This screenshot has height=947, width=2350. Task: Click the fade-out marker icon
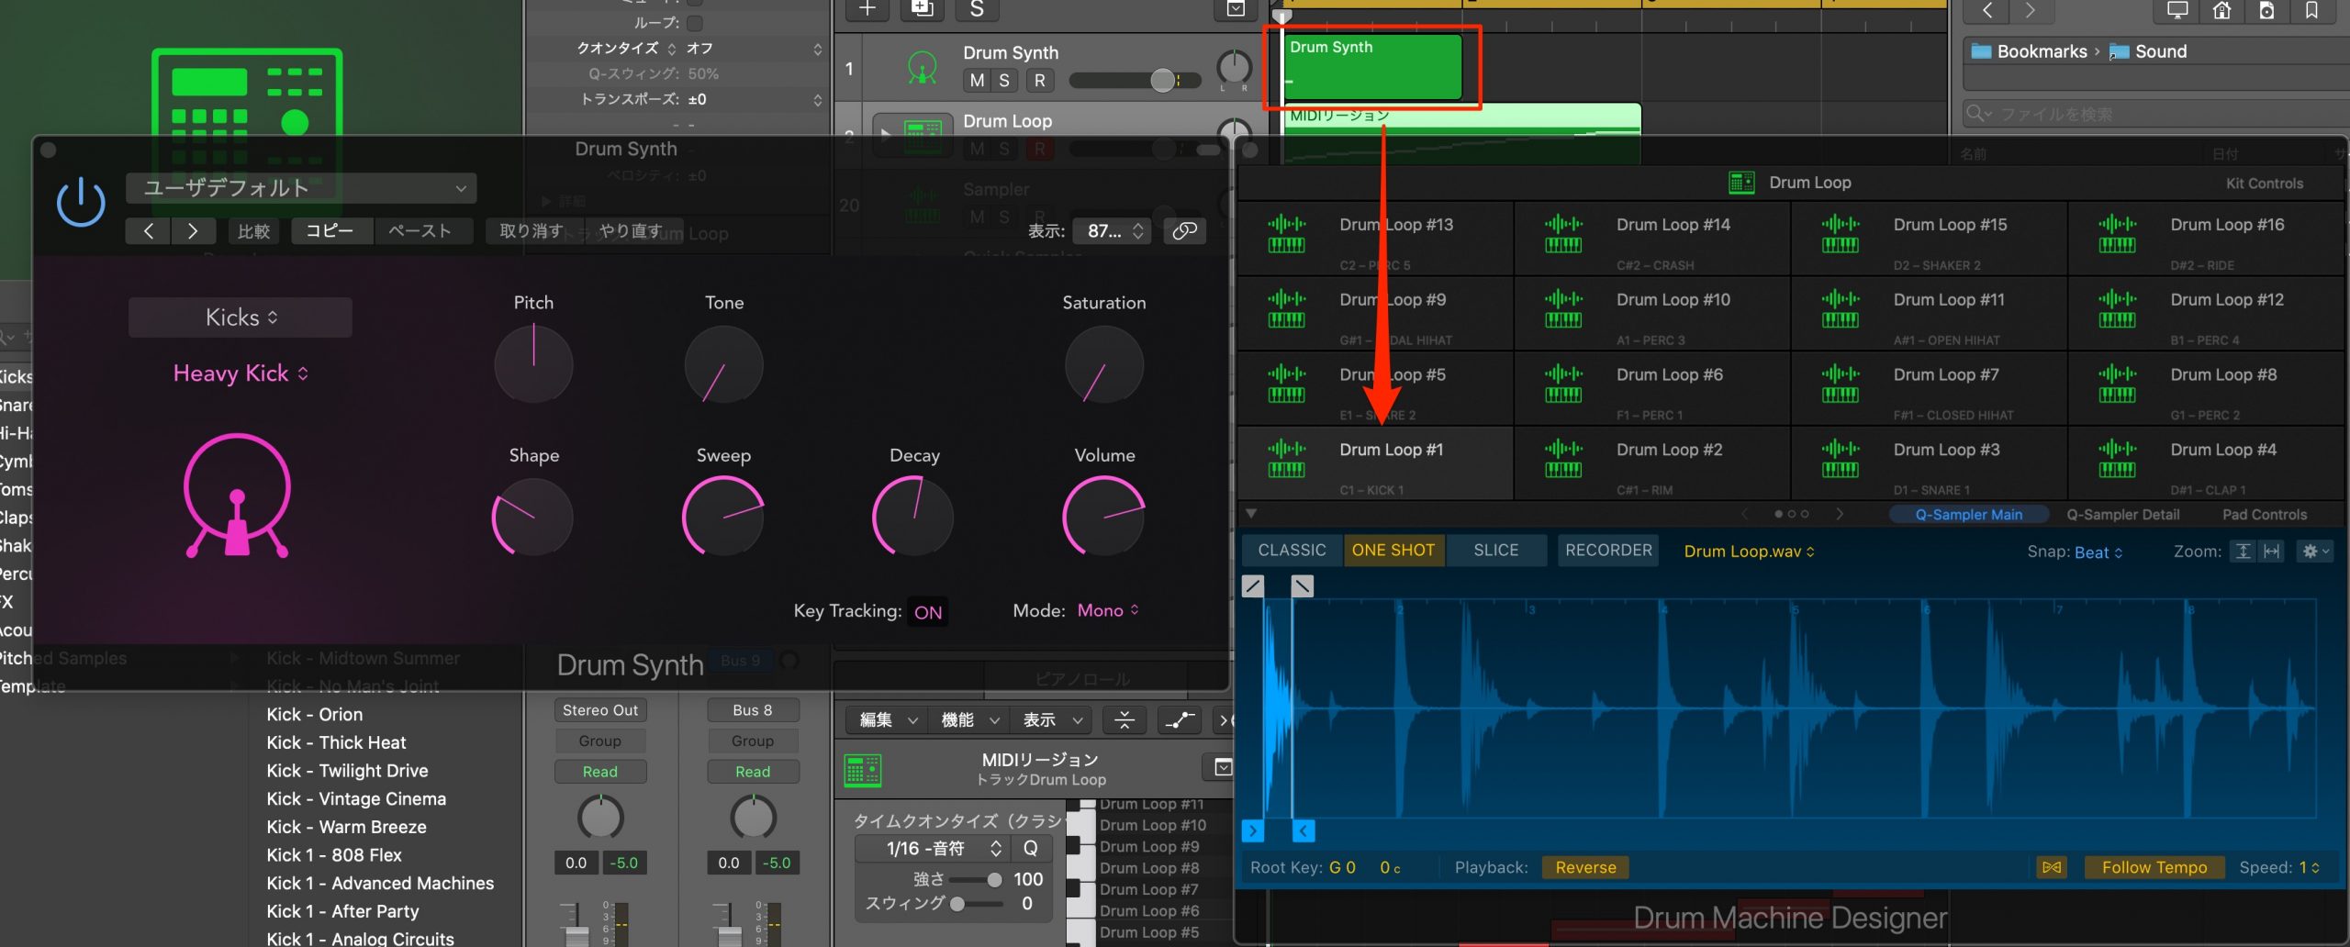[1303, 585]
